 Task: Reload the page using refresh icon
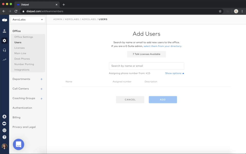pos(16,11)
